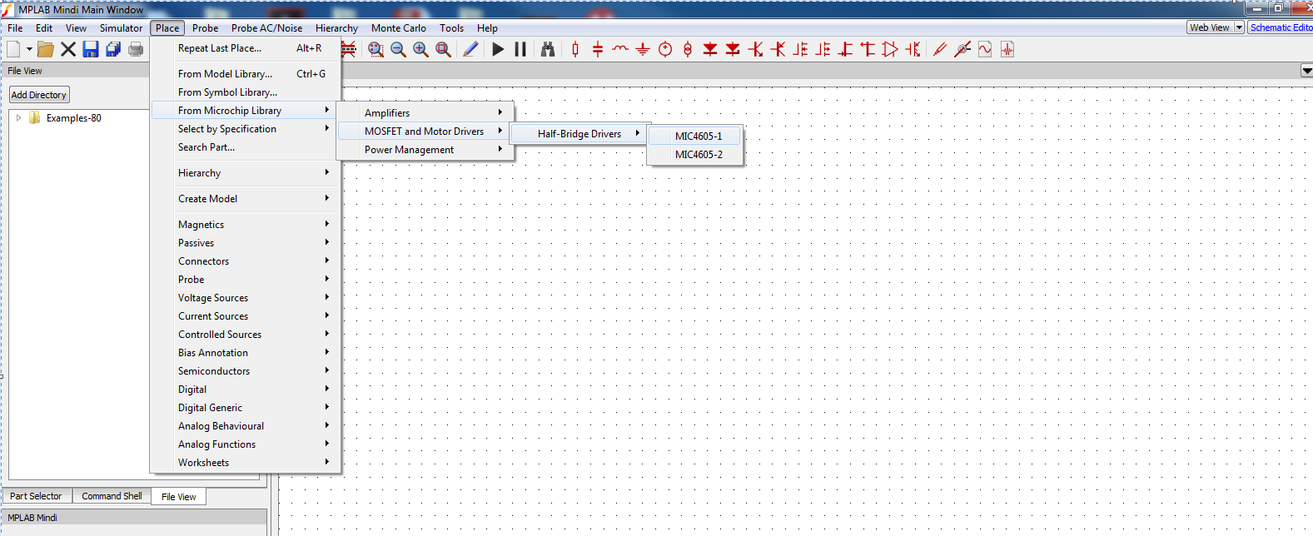This screenshot has width=1313, height=536.
Task: Click the Add Directory button
Action: tap(39, 95)
